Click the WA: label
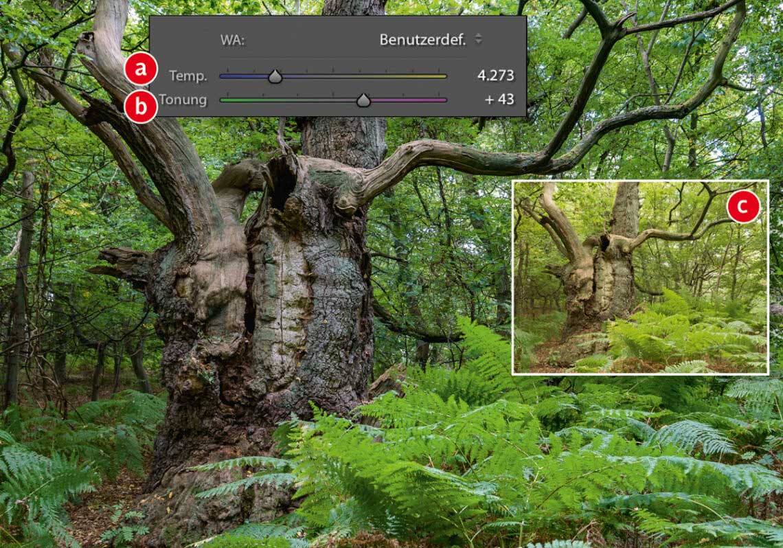 pyautogui.click(x=233, y=41)
